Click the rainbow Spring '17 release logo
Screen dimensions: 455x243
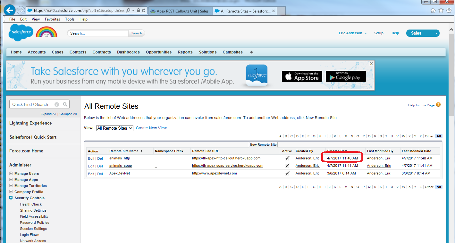[x=46, y=32]
